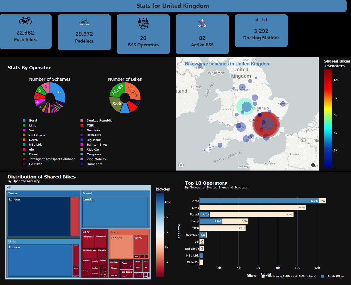Click the bicycles treemap color scale
351x285 pixels.
[160, 235]
